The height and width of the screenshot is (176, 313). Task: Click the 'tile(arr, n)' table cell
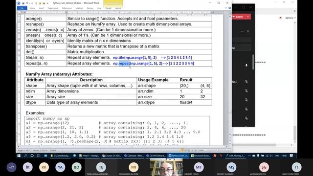(45, 58)
